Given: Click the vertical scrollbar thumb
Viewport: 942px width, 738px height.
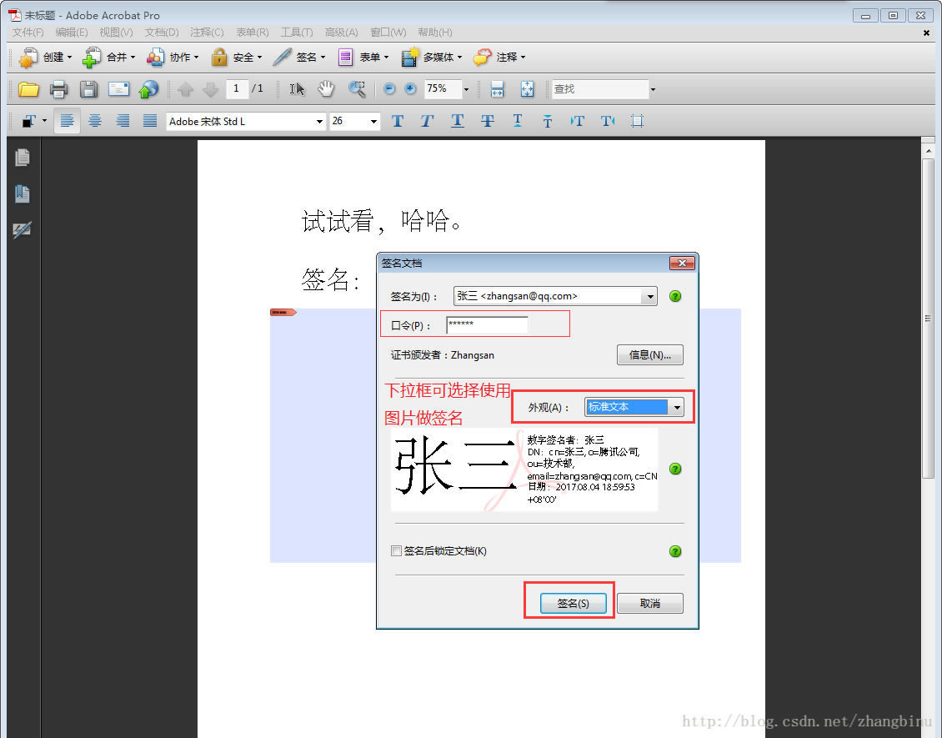Looking at the screenshot, I should [928, 318].
